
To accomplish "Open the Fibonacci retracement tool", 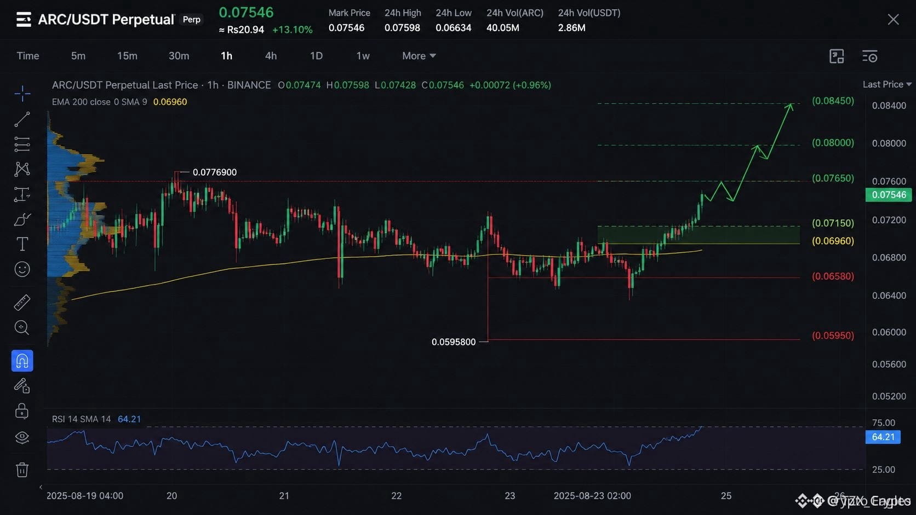I will (x=22, y=144).
